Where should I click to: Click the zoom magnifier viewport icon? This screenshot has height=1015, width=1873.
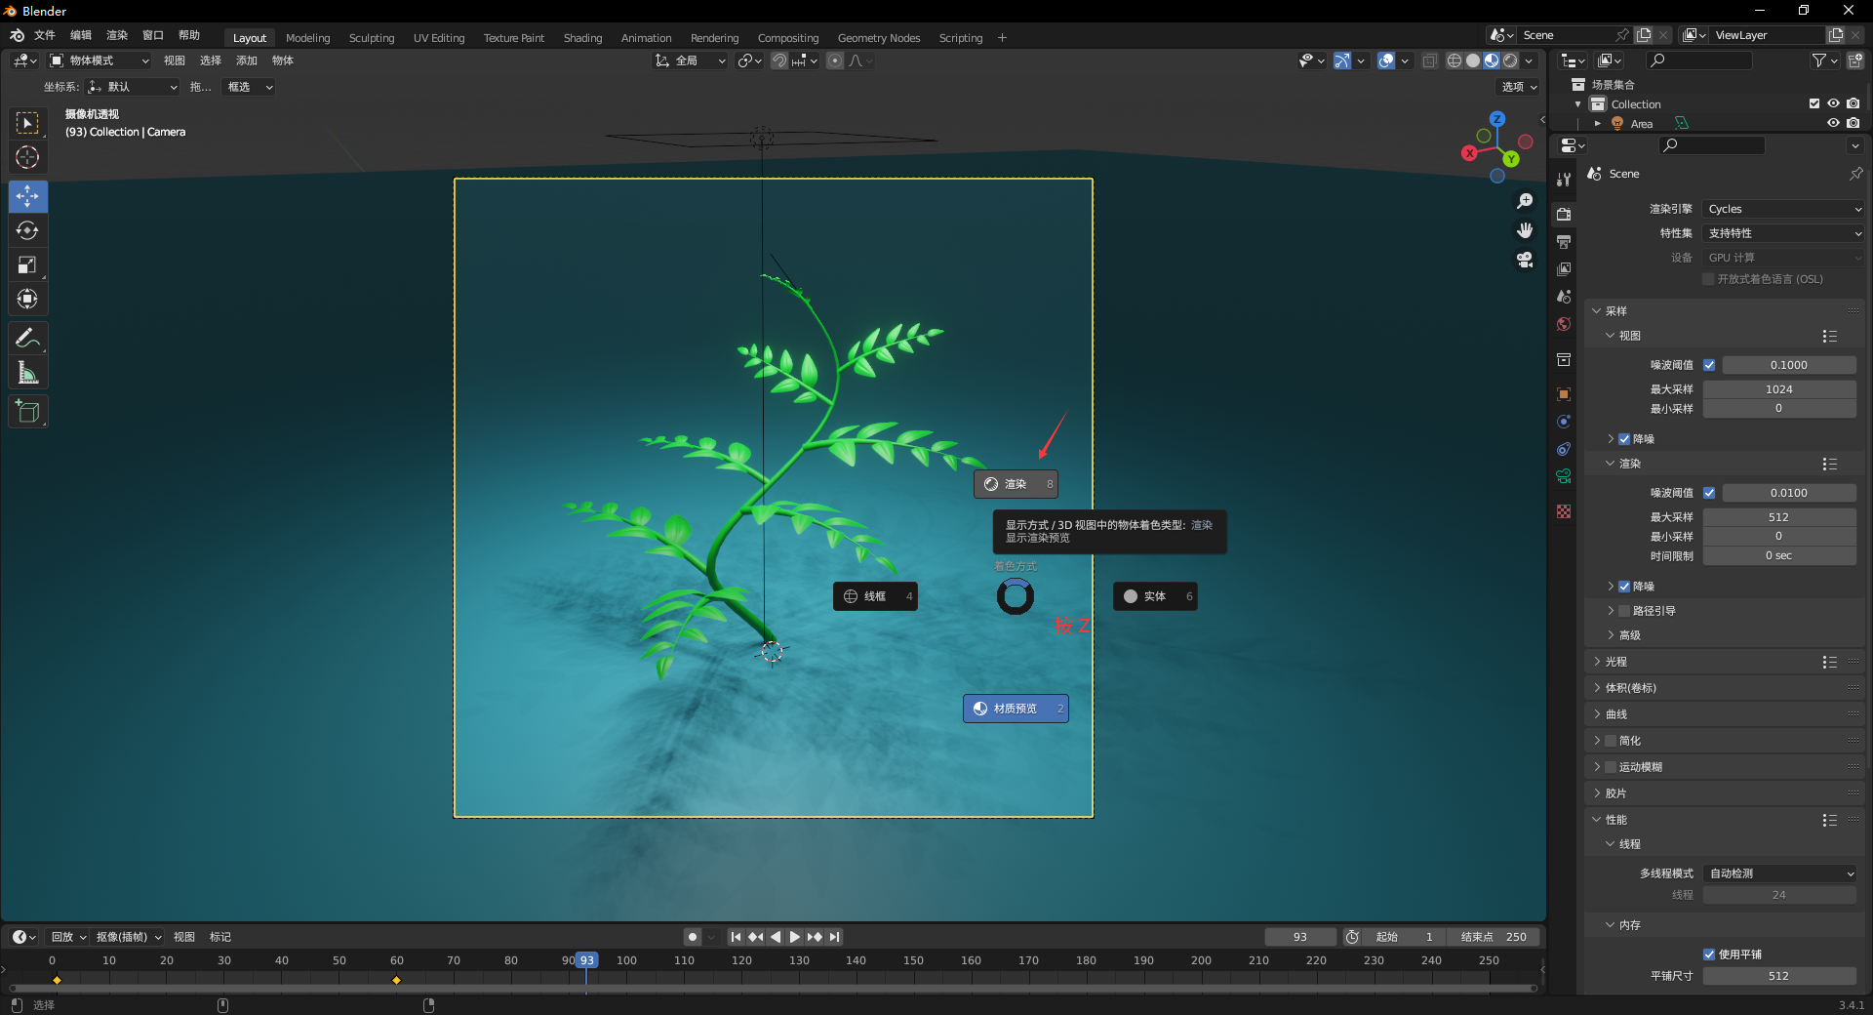[x=1525, y=201]
